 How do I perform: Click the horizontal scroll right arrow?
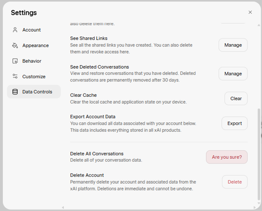click(254, 208)
